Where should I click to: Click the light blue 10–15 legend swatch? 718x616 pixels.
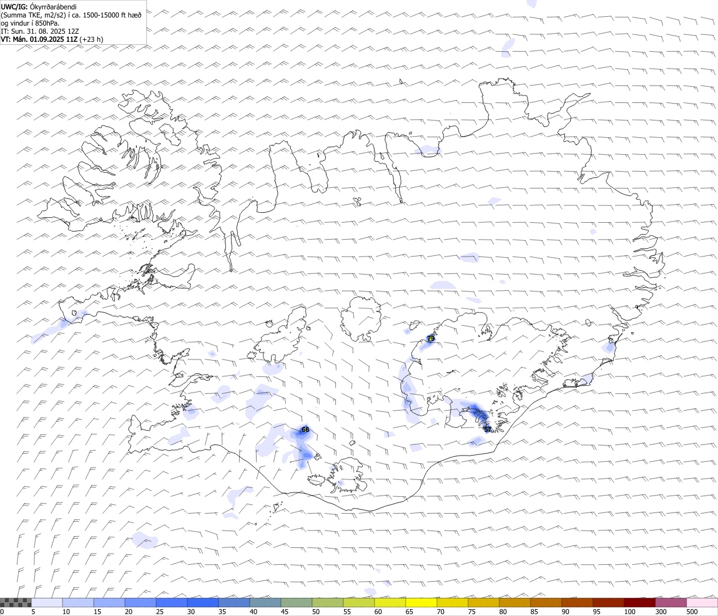click(x=78, y=603)
